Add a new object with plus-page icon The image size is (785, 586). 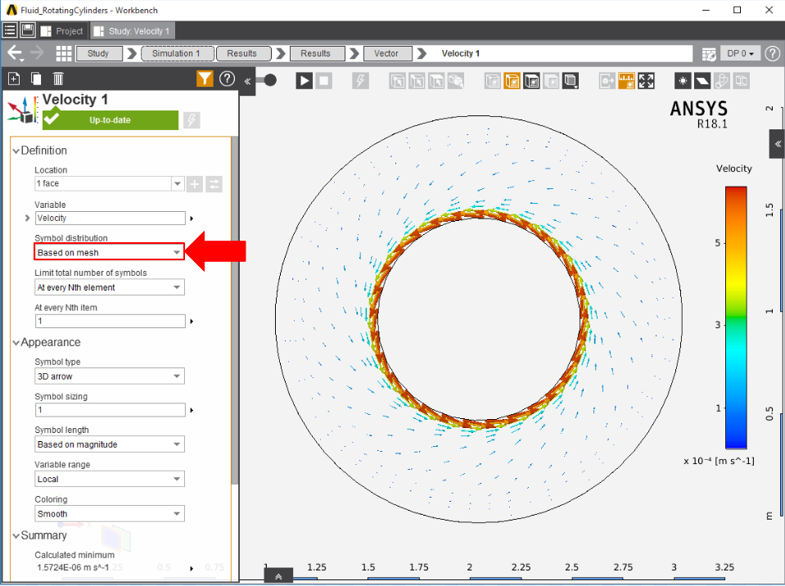click(14, 79)
